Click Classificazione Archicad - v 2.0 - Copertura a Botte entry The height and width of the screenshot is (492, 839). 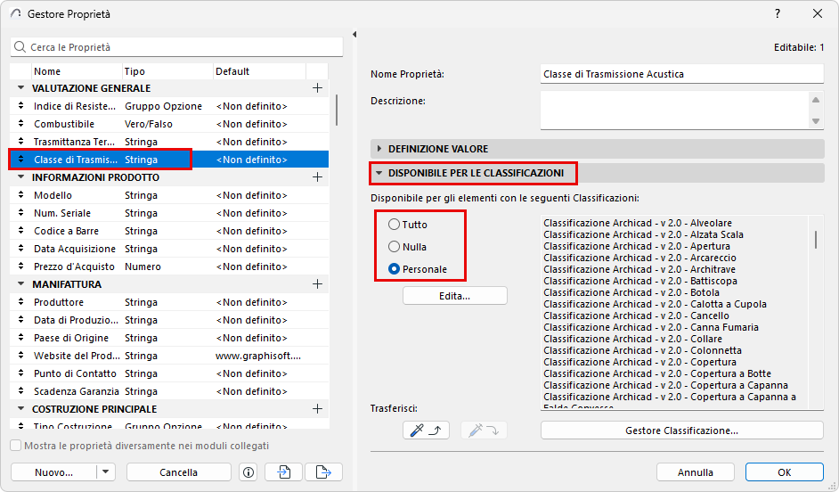tap(657, 373)
